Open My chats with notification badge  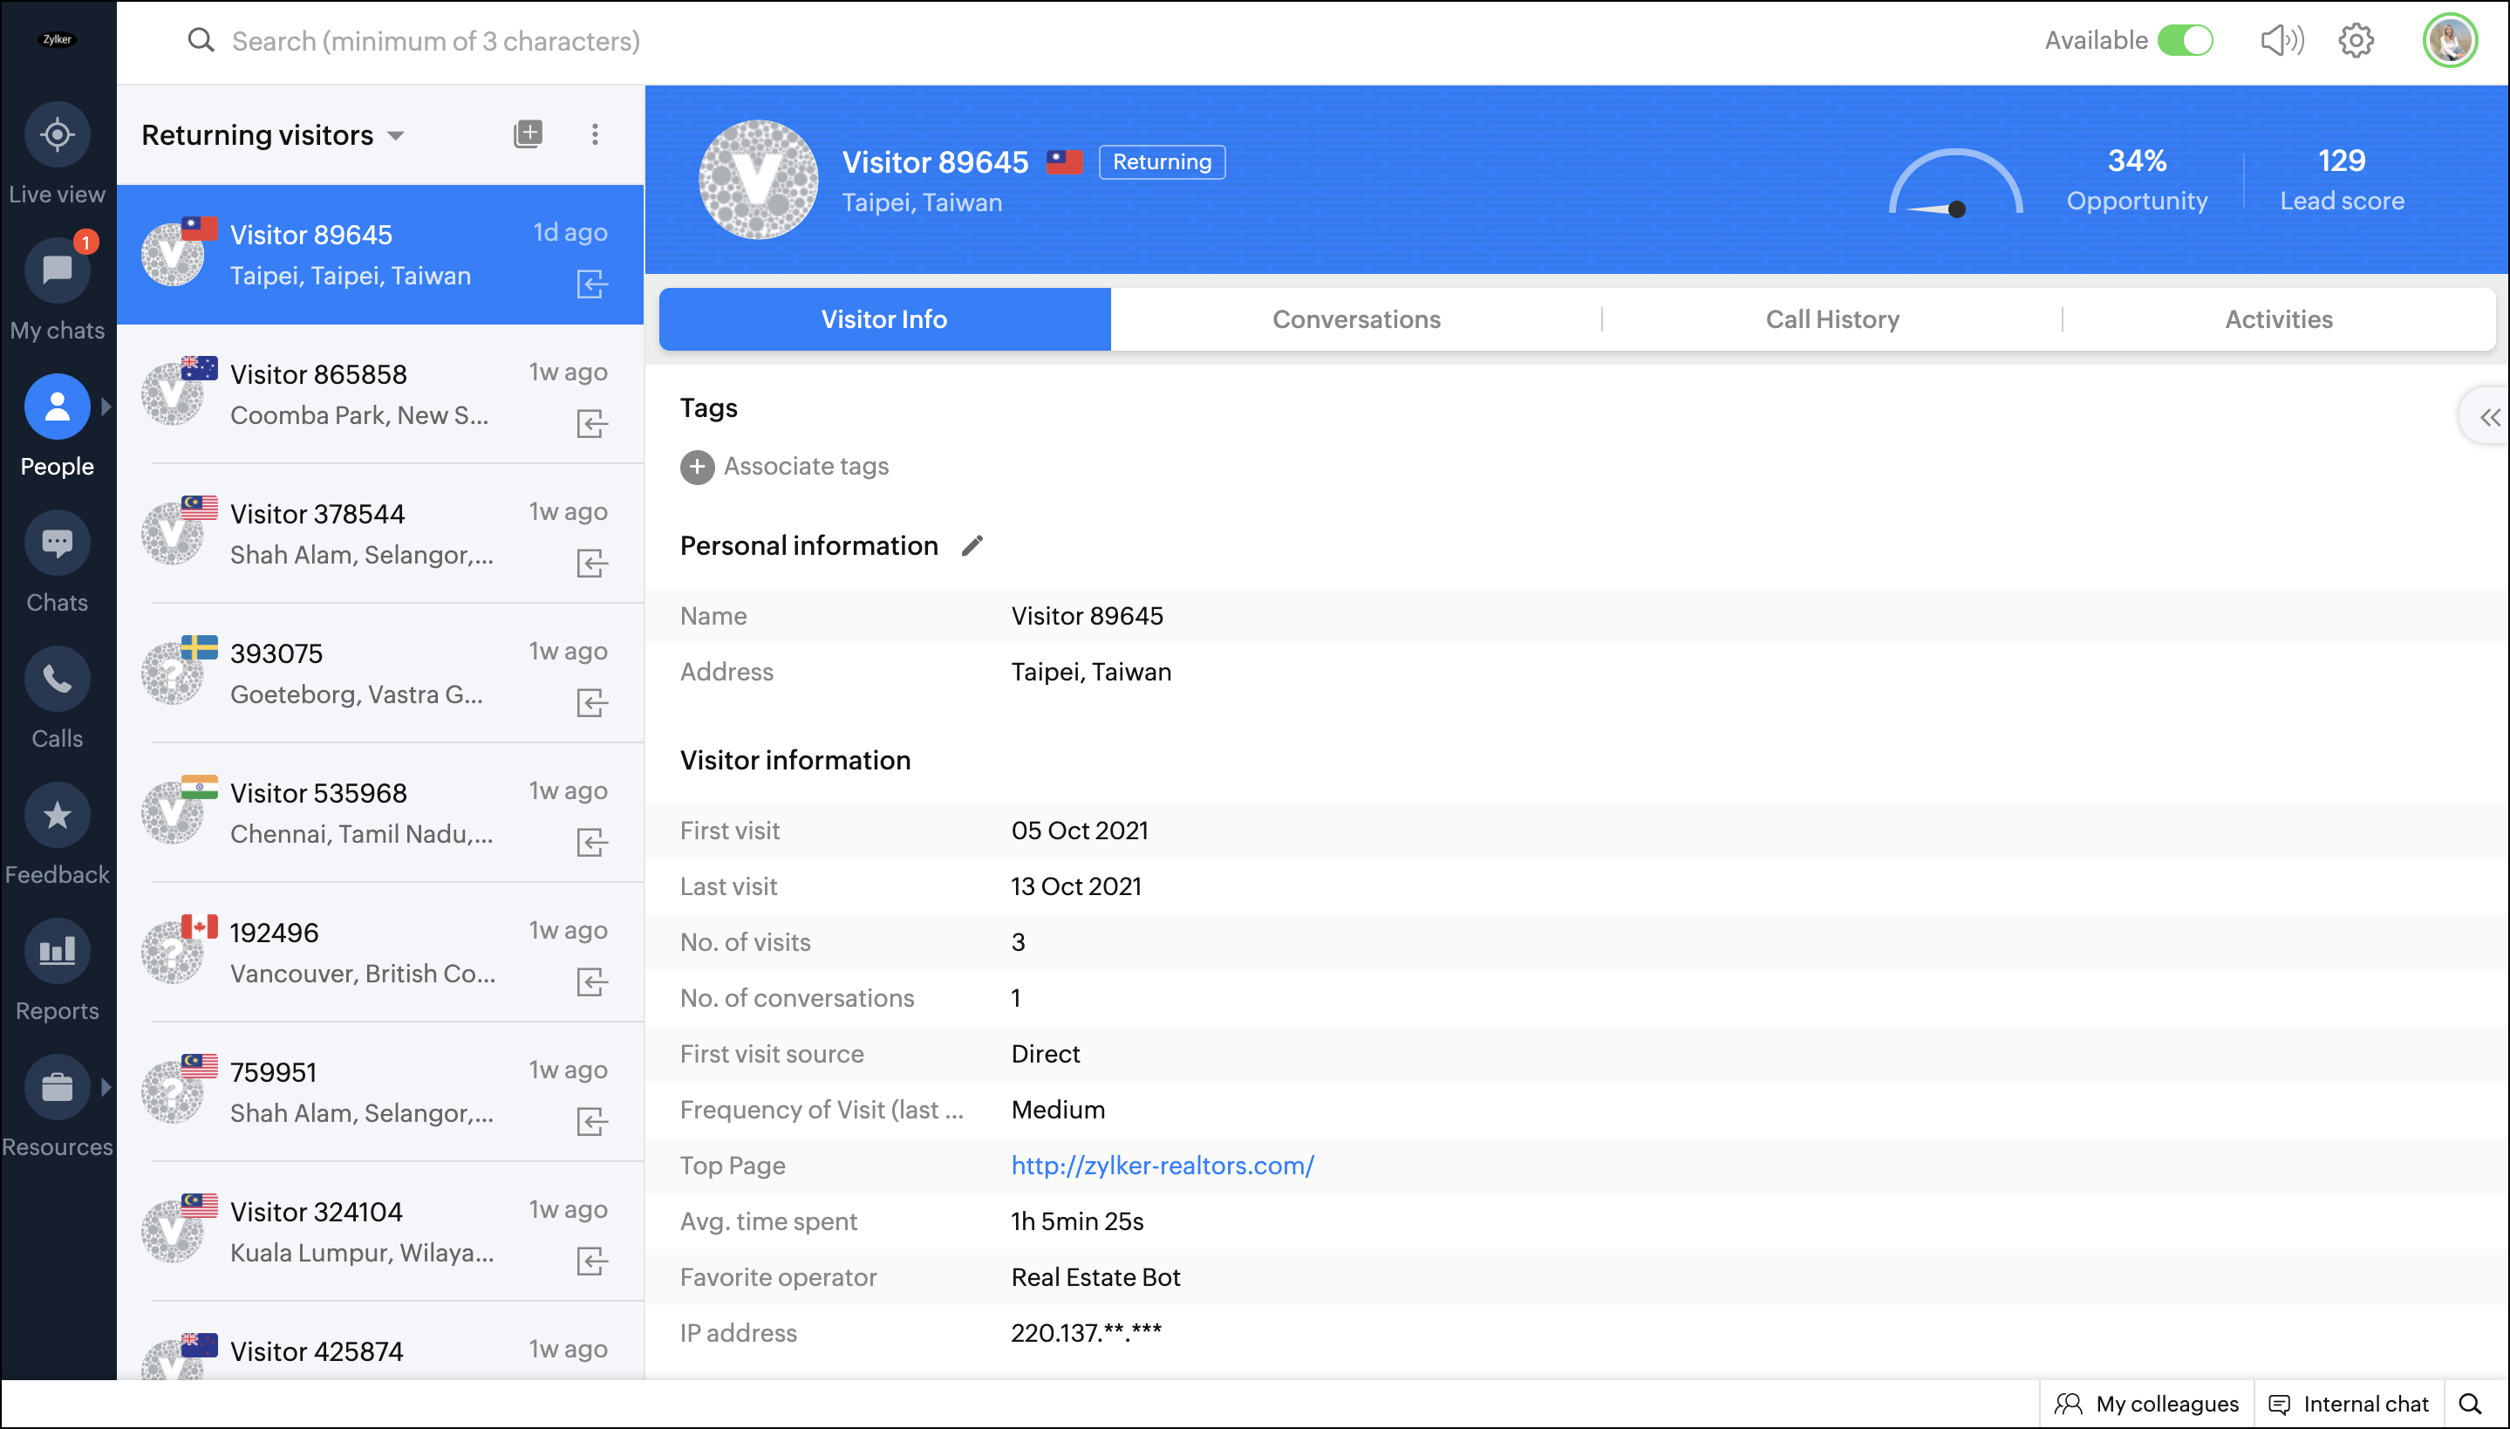(x=57, y=270)
